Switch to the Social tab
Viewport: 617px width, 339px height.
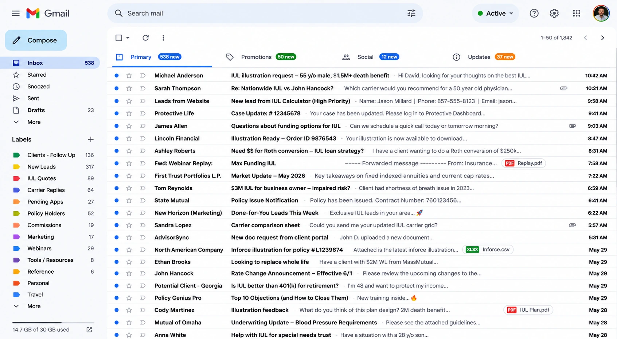point(371,57)
